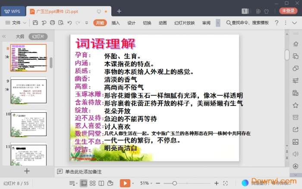Viewport: 302px width, 189px height.
Task: Open the 审阅 tab
Action: [206, 23]
